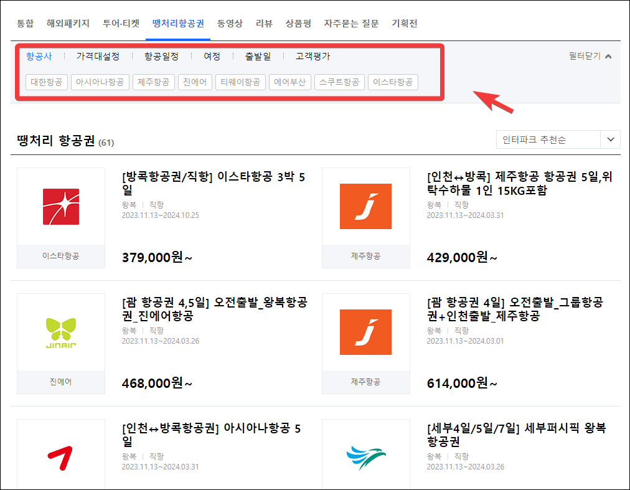Open [인천↔방콕] 제주항공 항공권 5일 listing
The width and height of the screenshot is (630, 490).
[520, 183]
